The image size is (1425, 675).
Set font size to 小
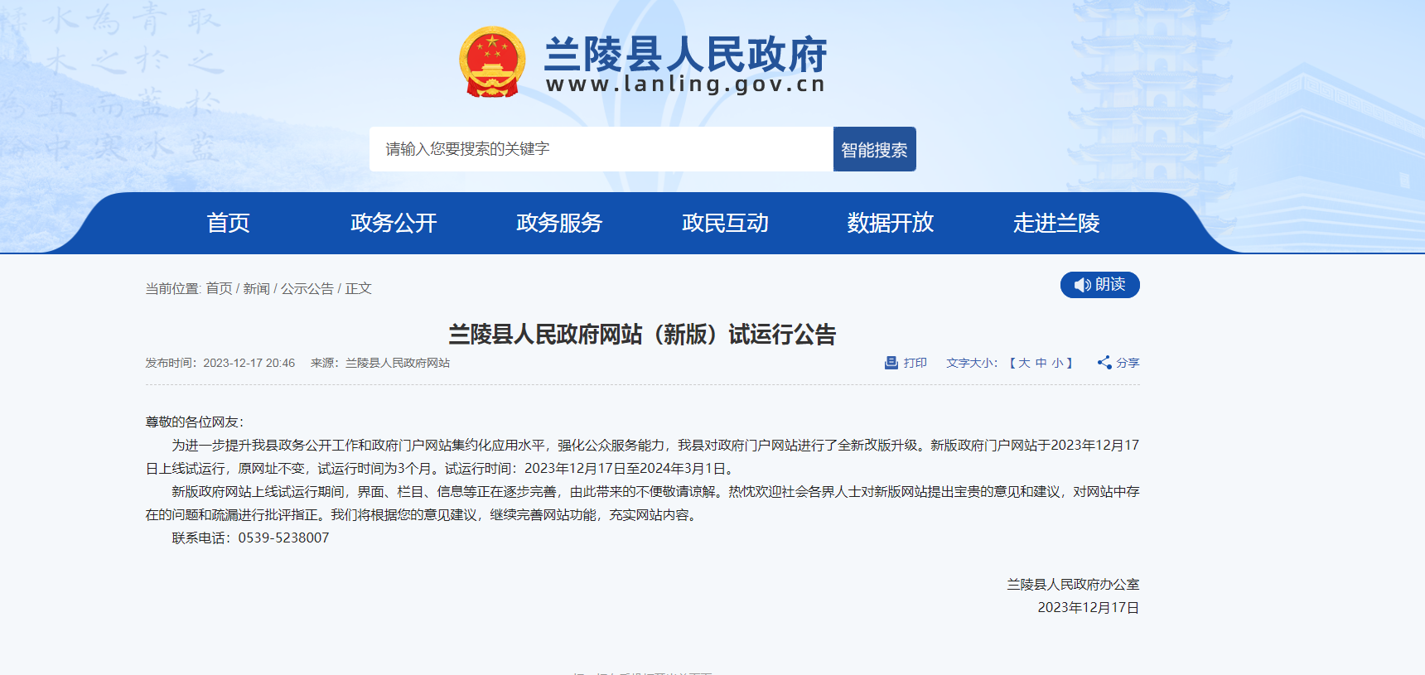(x=1058, y=363)
